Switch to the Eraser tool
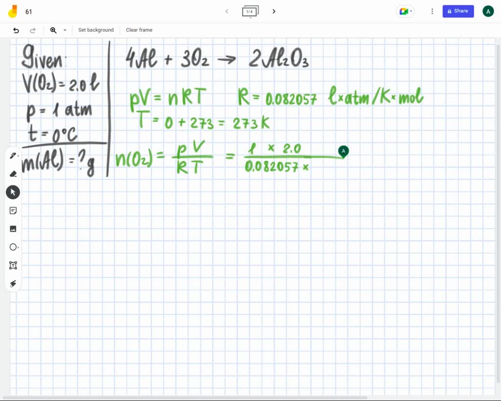 pyautogui.click(x=13, y=174)
